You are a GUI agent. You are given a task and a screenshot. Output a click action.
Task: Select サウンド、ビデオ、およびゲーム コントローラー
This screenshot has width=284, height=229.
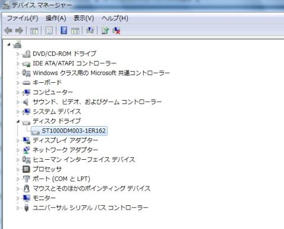point(97,102)
